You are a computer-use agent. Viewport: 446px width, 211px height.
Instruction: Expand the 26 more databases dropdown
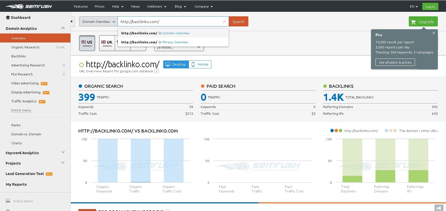179,48
